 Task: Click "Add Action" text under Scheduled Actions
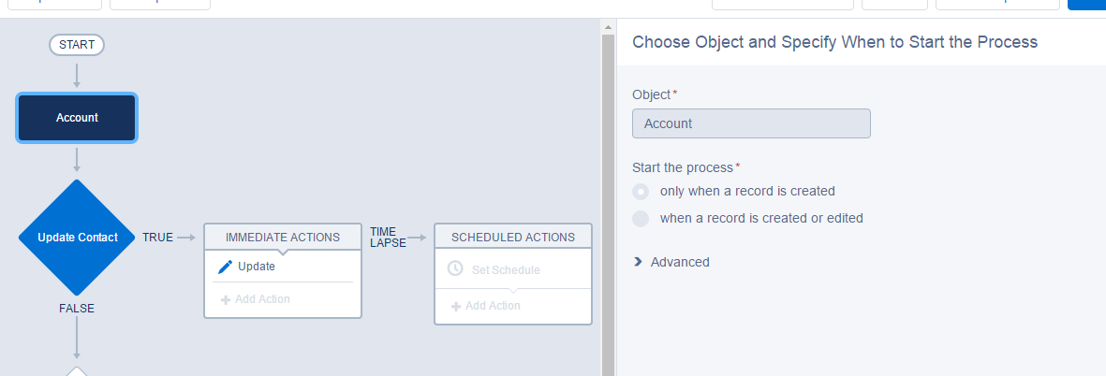tap(493, 307)
